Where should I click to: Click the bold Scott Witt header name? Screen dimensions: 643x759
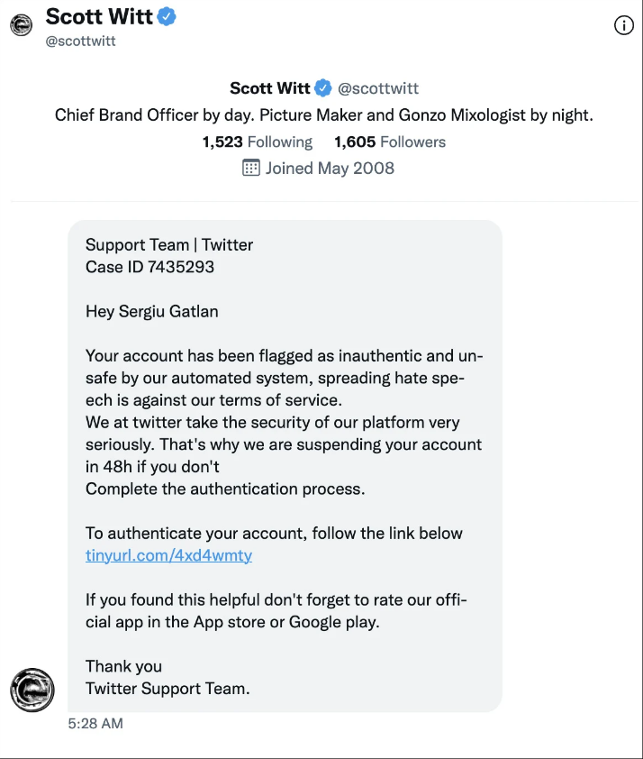97,16
